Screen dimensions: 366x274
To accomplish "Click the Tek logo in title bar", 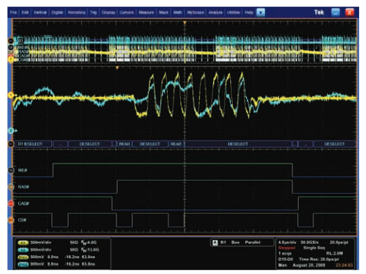I will coord(319,12).
